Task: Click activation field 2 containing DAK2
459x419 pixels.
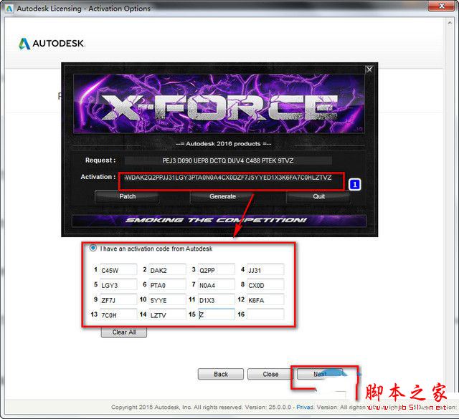Action: (167, 269)
